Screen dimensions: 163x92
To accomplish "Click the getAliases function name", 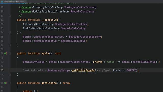I will coord(49,83).
